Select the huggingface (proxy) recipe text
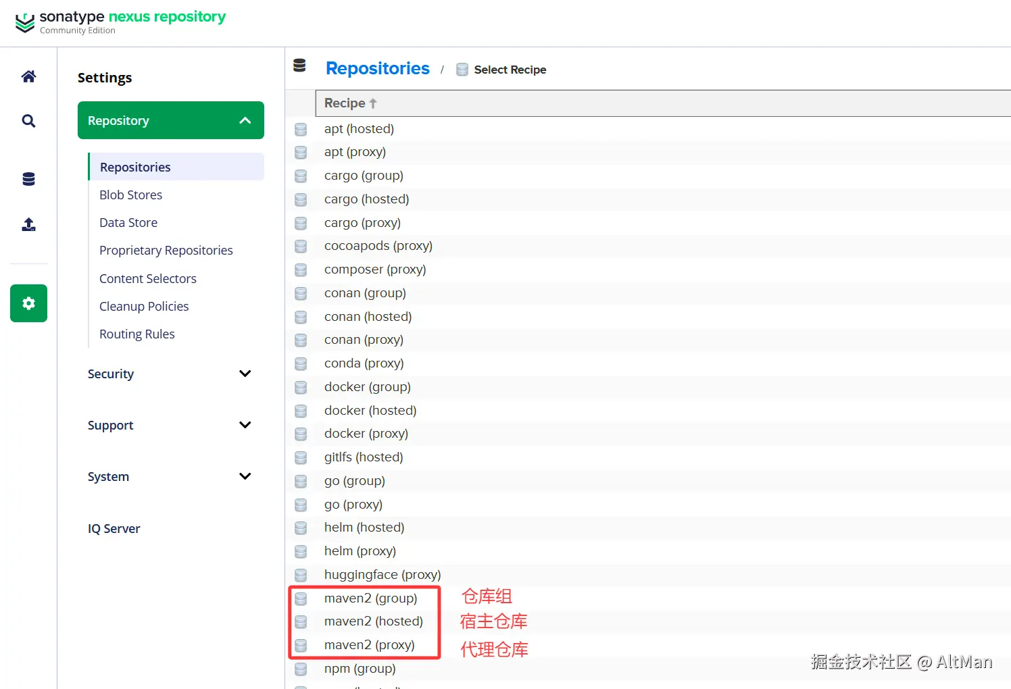 point(383,575)
